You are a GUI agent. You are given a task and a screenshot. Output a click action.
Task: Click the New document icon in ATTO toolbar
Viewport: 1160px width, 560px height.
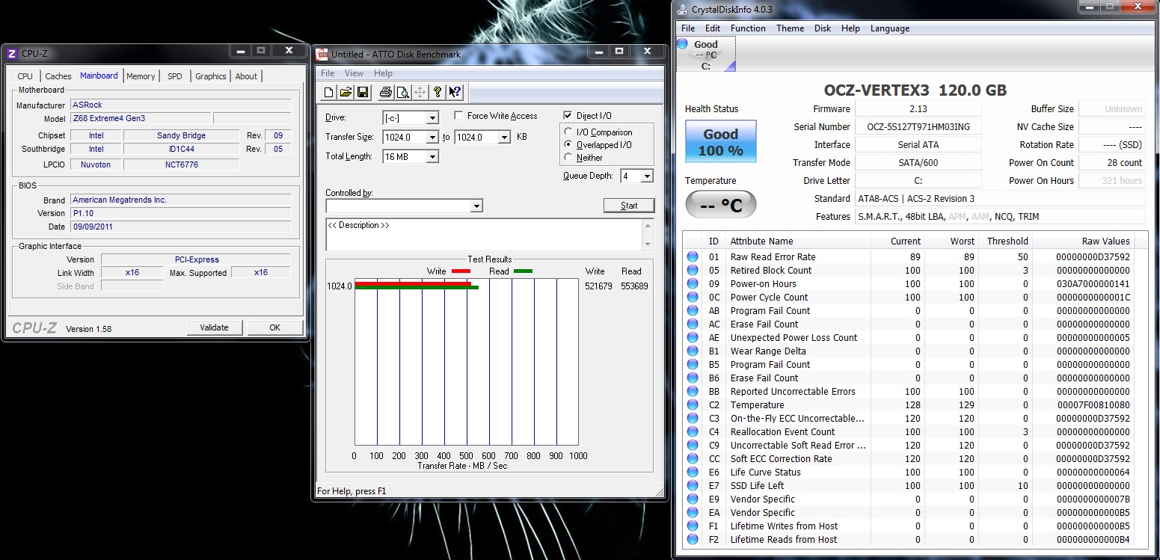click(328, 92)
